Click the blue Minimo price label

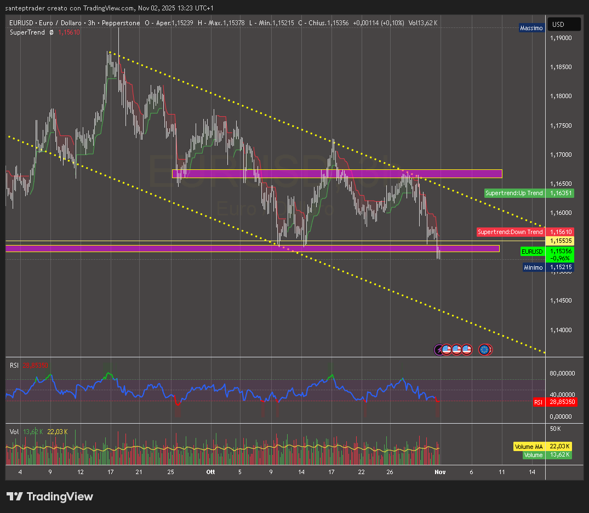[x=533, y=267]
